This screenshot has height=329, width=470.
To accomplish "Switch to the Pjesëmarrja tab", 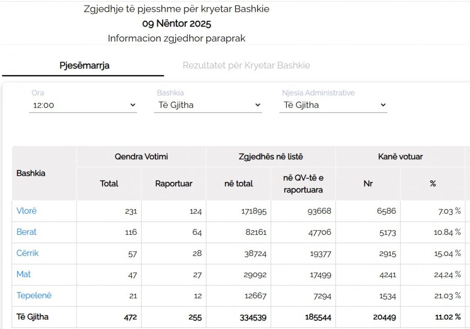I will pos(84,66).
